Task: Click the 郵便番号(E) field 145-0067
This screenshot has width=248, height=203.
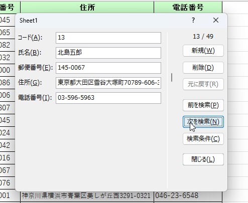Action: [108, 68]
